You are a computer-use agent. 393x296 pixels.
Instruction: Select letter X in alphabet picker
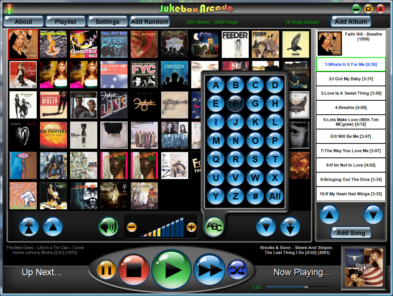coord(275,178)
